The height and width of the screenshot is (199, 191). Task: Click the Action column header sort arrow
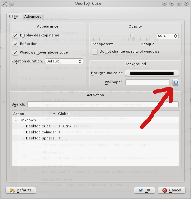pos(54,114)
